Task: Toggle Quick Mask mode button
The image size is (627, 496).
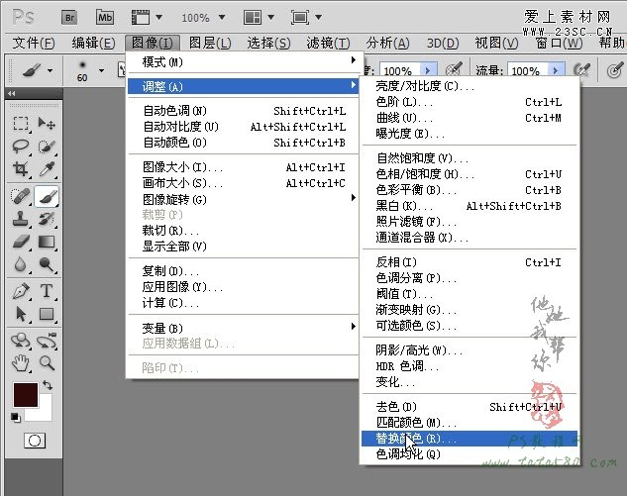Action: pos(35,440)
